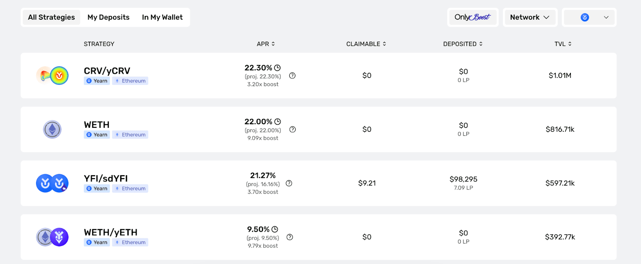Click the WETH/yETH token pair icon
This screenshot has width=641, height=264.
(52, 237)
